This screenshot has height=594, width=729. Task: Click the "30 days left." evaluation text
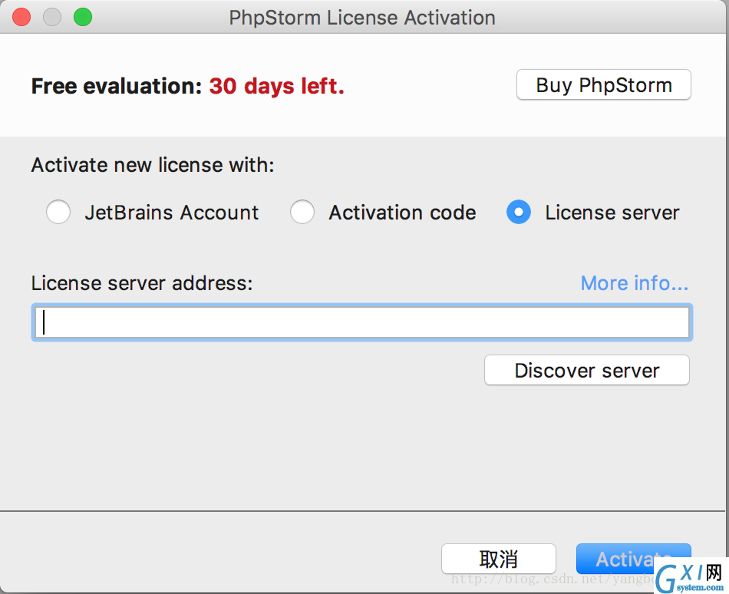pos(276,86)
